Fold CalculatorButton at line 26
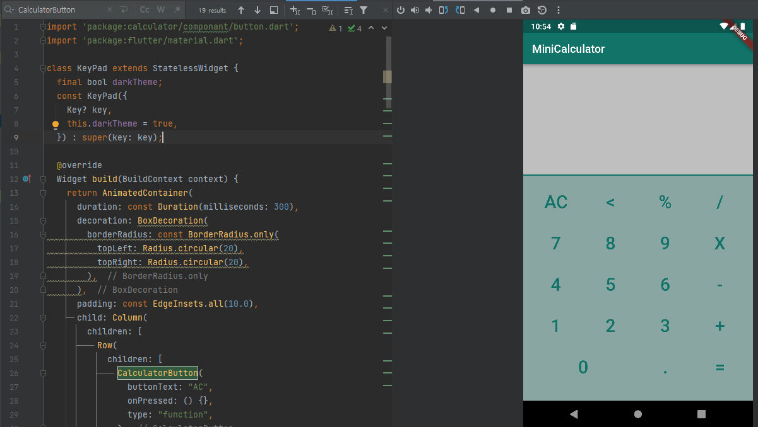The height and width of the screenshot is (427, 758). click(43, 373)
